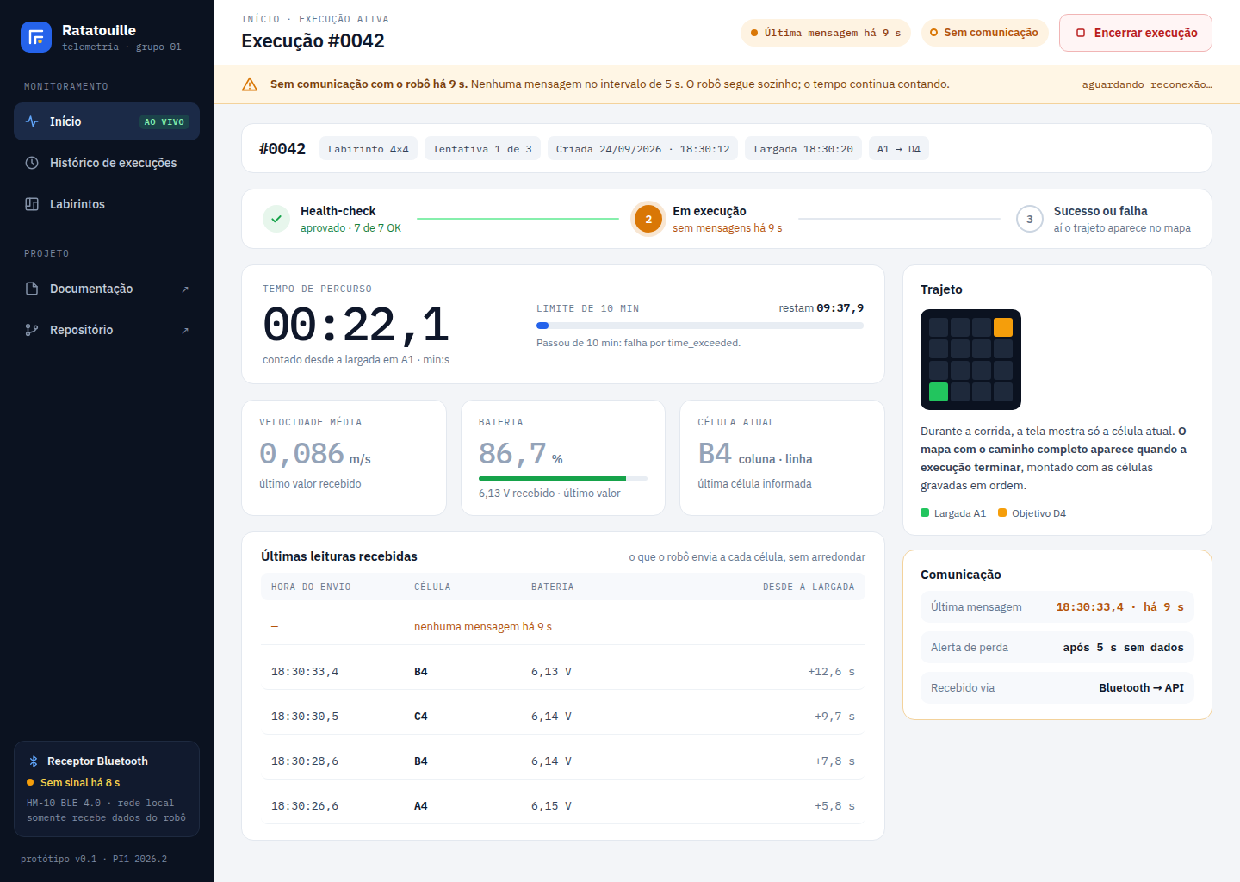Click the green Health-check checkmark

(x=276, y=219)
